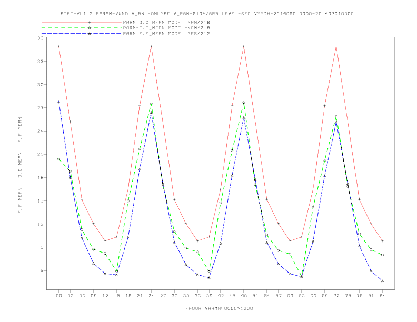Click x-axis hour label 51
Image resolution: width=417 pixels, height=322 pixels.
(255, 296)
